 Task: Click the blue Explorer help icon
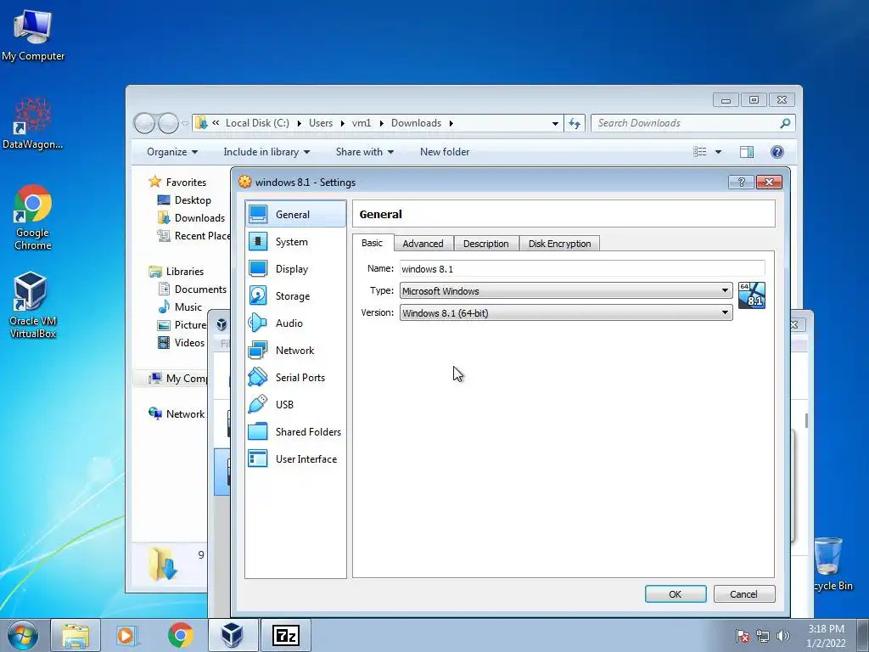tap(777, 152)
